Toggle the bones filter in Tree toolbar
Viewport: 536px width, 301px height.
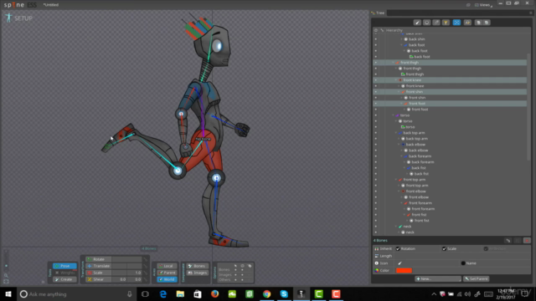(x=417, y=23)
